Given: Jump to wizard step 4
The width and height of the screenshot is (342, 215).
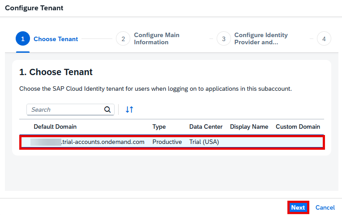Looking at the screenshot, I should 324,39.
